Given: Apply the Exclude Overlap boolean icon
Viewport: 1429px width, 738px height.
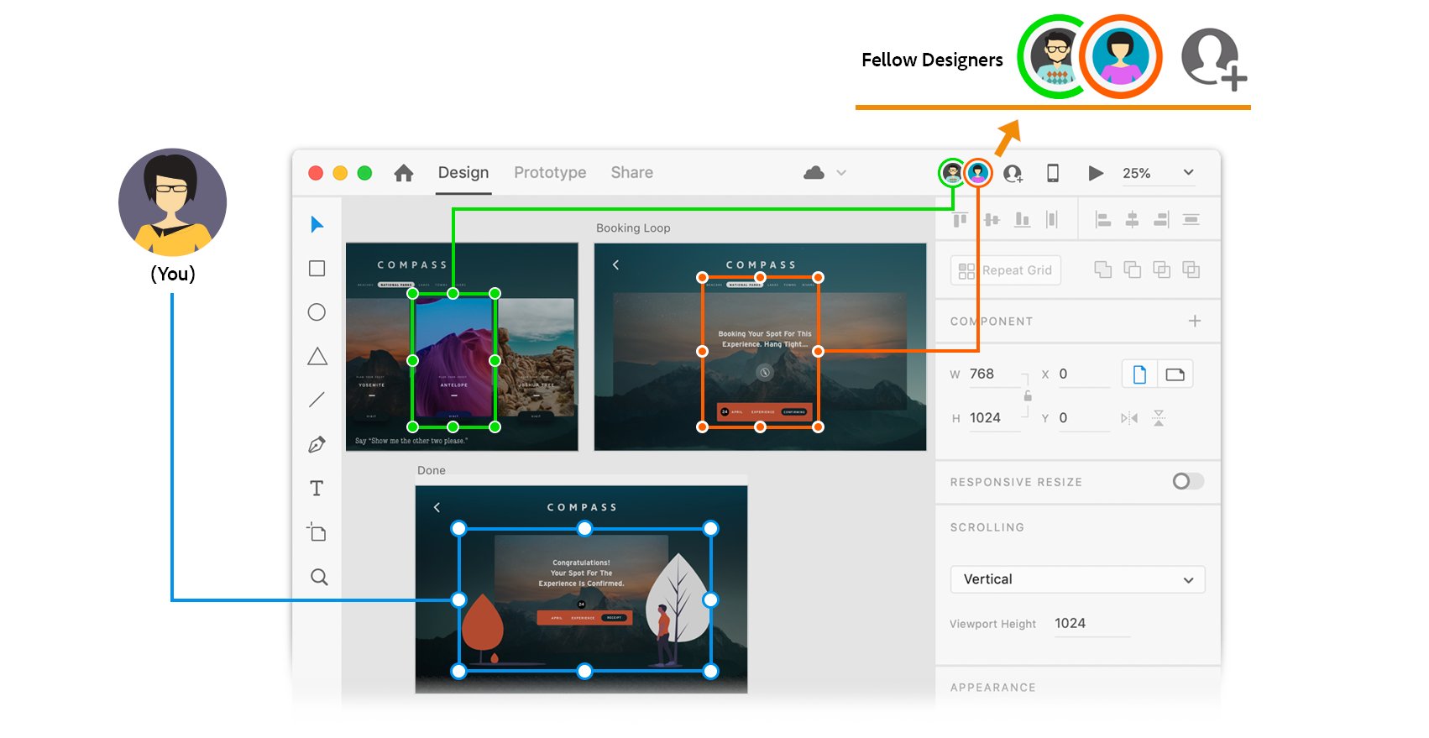Looking at the screenshot, I should (x=1191, y=270).
